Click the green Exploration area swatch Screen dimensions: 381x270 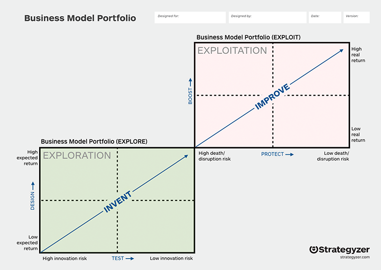(x=156, y=226)
